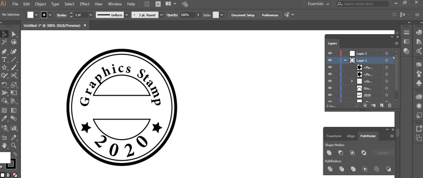Click the Search Adobe Stock field
423x178 pixels.
[362, 4]
